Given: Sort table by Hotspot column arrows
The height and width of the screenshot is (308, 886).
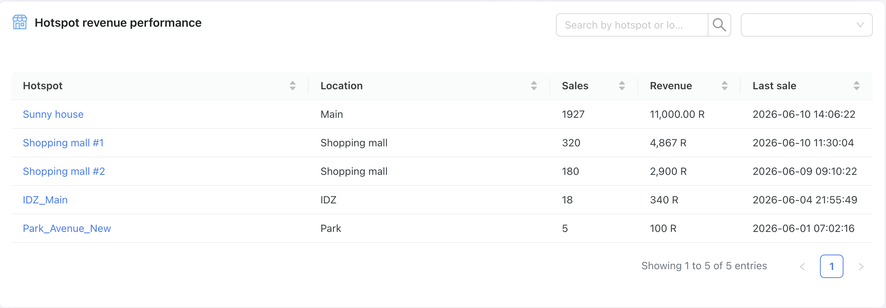Looking at the screenshot, I should [x=293, y=86].
